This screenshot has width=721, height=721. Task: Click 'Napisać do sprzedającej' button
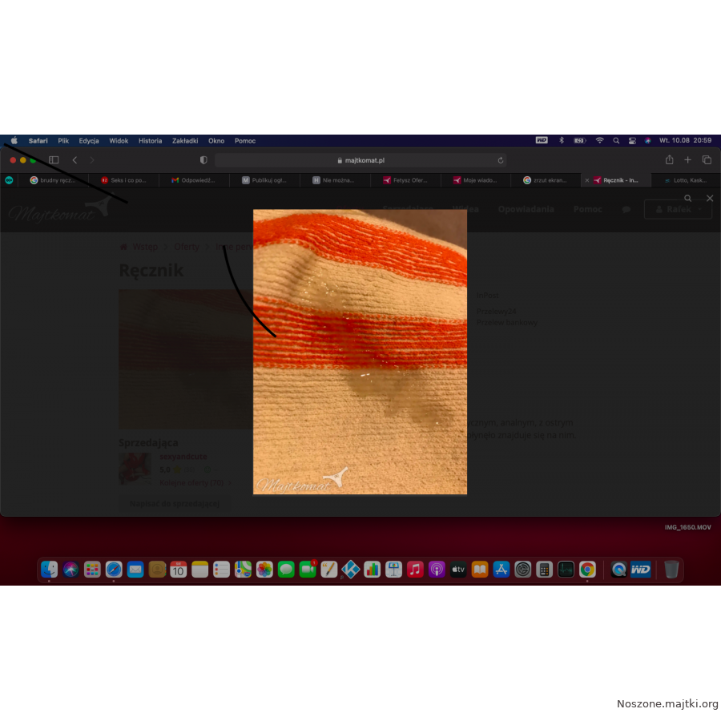tap(175, 504)
